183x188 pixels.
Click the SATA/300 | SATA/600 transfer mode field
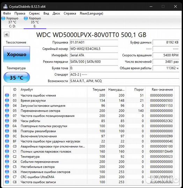(94, 62)
